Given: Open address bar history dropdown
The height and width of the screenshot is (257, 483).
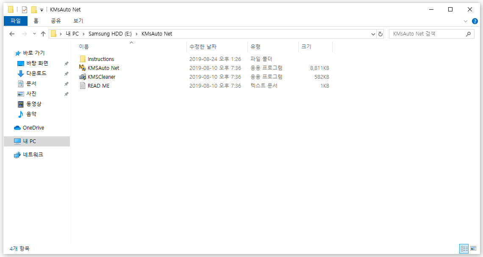Looking at the screenshot, I should point(373,34).
